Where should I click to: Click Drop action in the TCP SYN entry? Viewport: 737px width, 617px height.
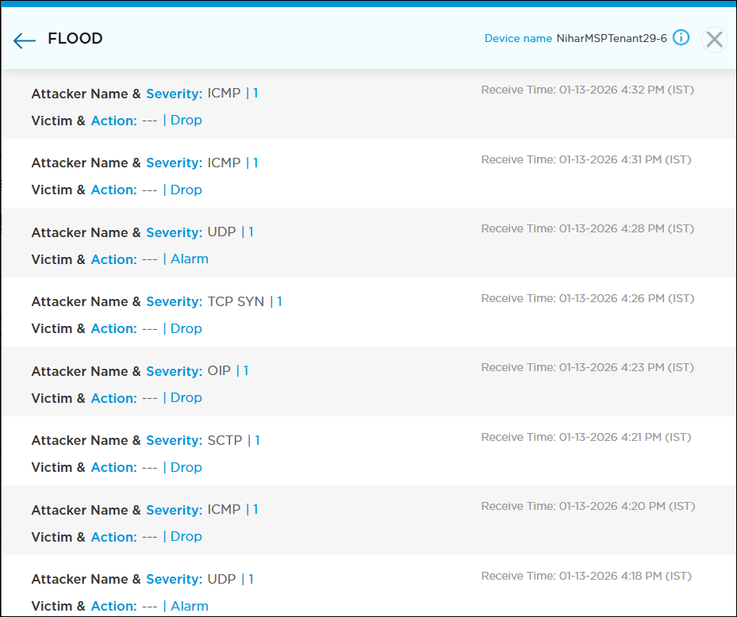click(x=186, y=328)
